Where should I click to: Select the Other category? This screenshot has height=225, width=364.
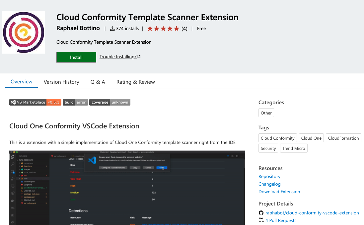266,113
